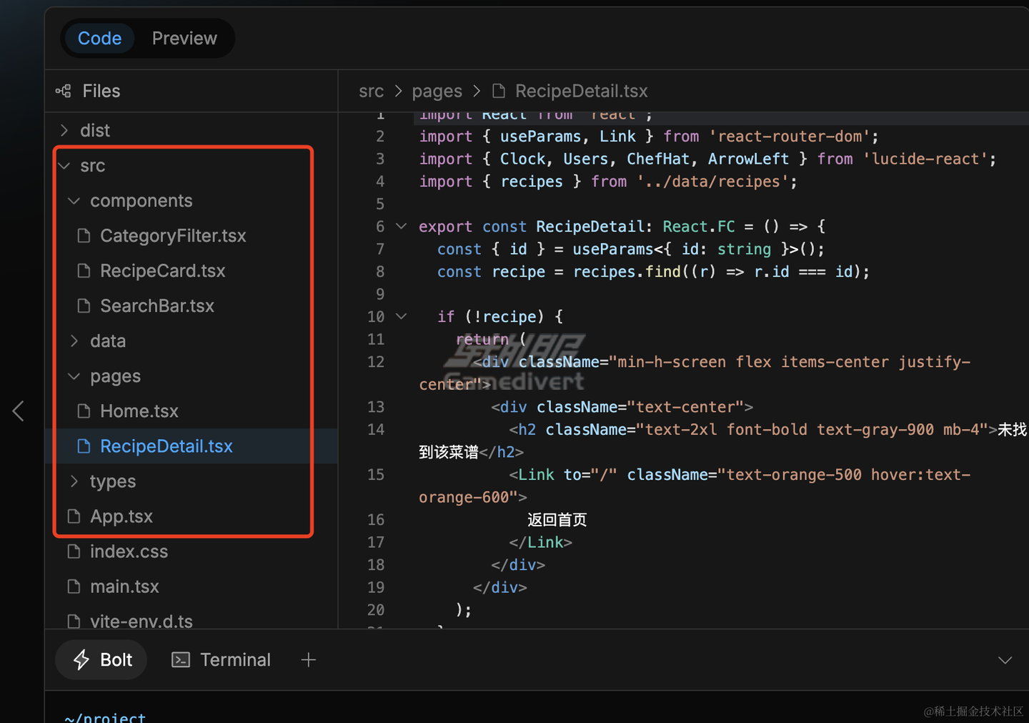
Task: Click the Files tree icon in panel header
Action: click(64, 91)
